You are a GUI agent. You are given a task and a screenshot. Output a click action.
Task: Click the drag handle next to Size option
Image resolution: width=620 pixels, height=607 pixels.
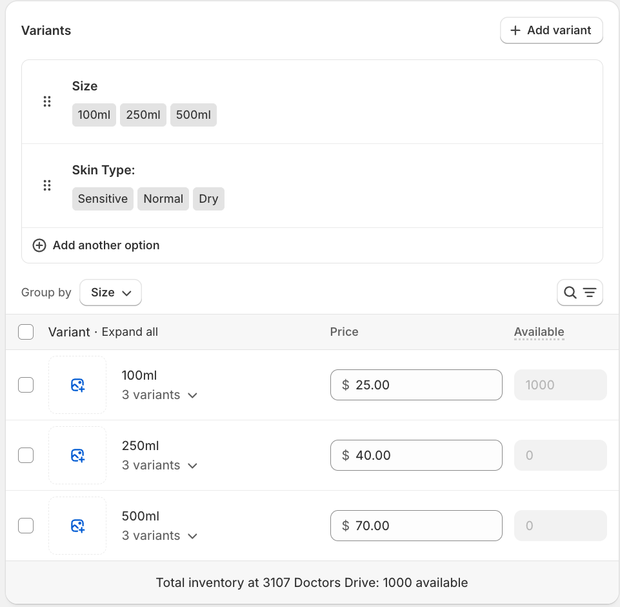coord(46,101)
